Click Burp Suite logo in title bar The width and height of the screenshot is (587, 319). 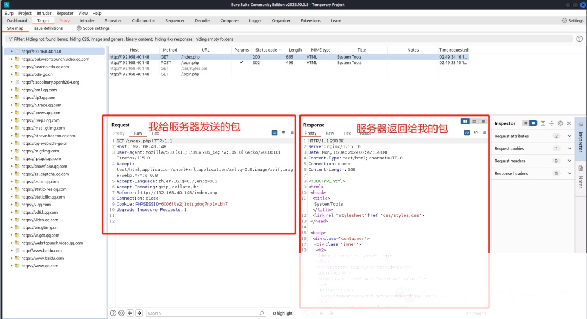pos(7,5)
